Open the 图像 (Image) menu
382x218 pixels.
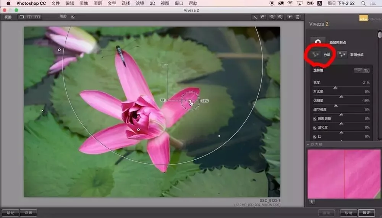coord(84,3)
